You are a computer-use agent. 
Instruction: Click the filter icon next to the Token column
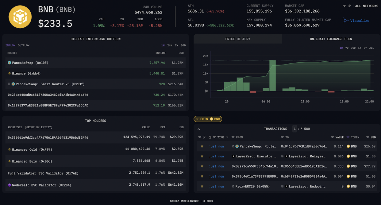[x=348, y=137]
